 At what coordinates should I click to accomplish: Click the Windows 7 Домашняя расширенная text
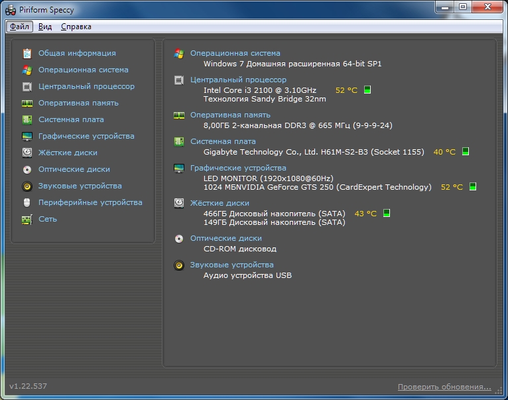292,64
